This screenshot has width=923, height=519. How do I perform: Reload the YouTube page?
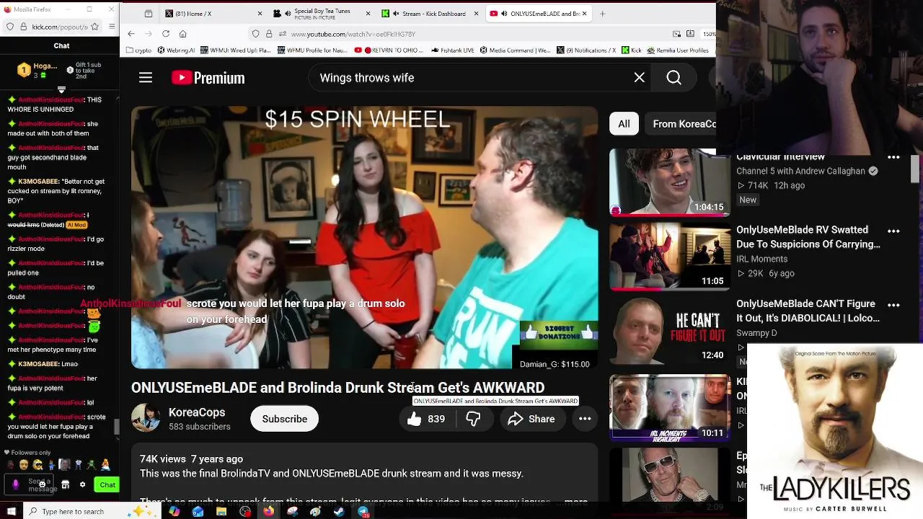[x=166, y=34]
